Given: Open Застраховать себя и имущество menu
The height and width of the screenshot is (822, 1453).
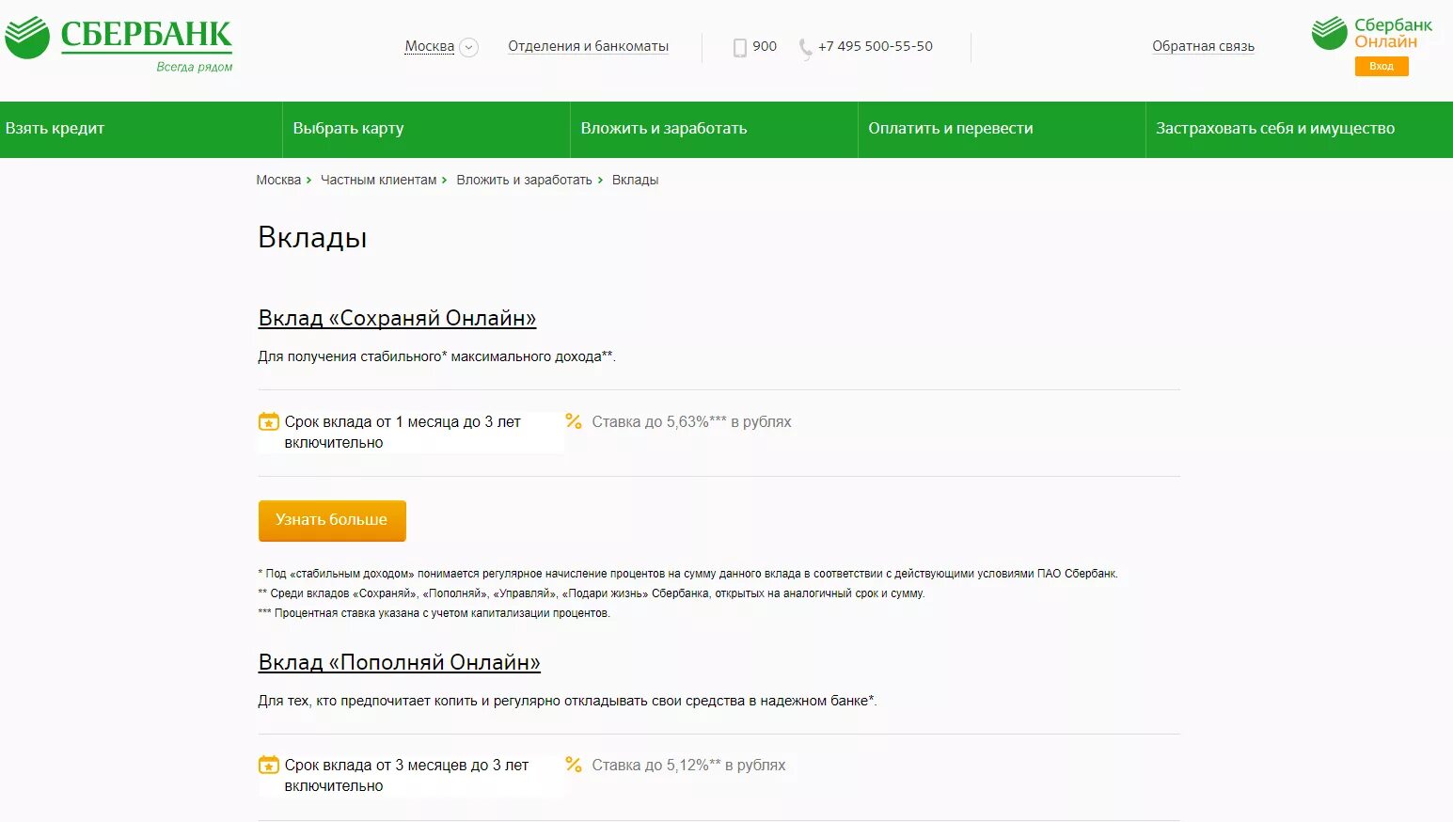Looking at the screenshot, I should coord(1299,129).
